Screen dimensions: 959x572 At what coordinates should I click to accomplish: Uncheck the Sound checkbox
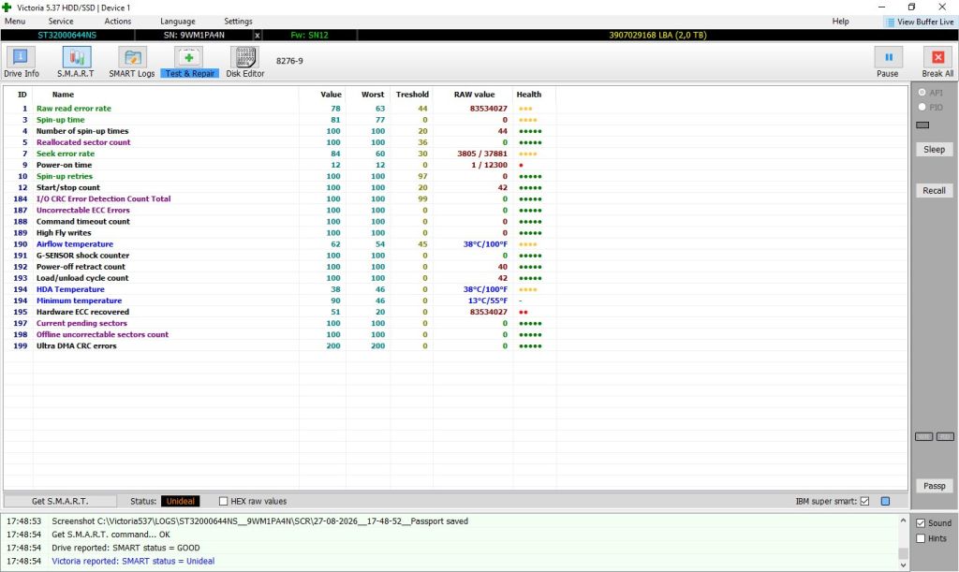tap(921, 523)
